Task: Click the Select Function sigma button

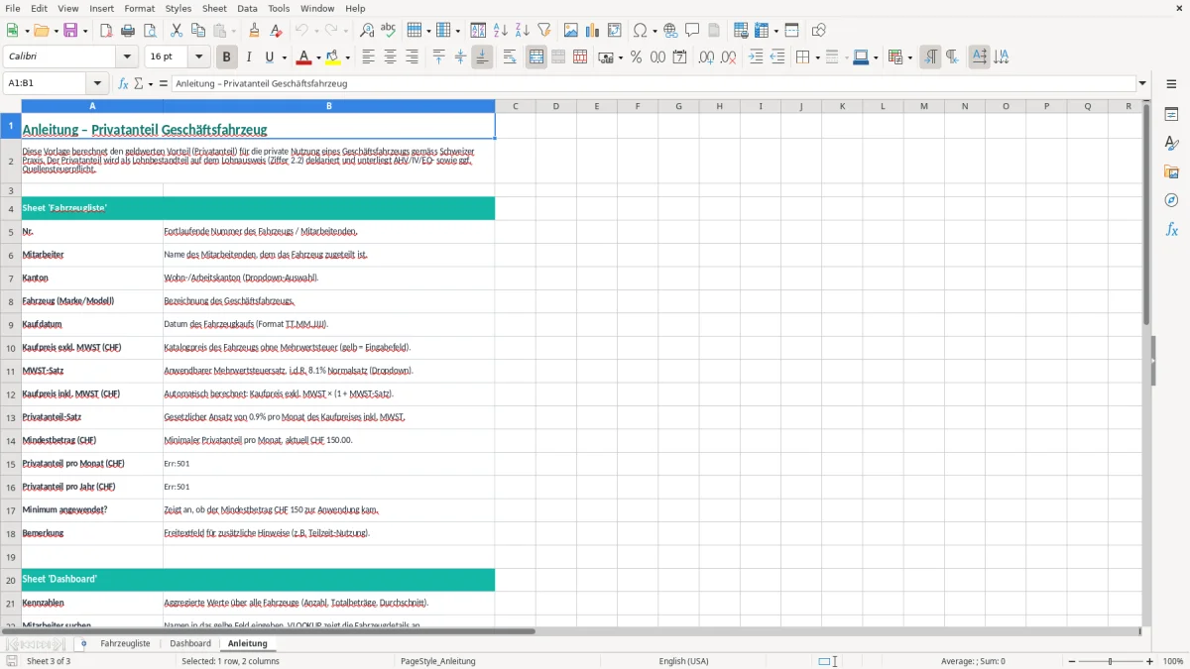Action: (139, 83)
